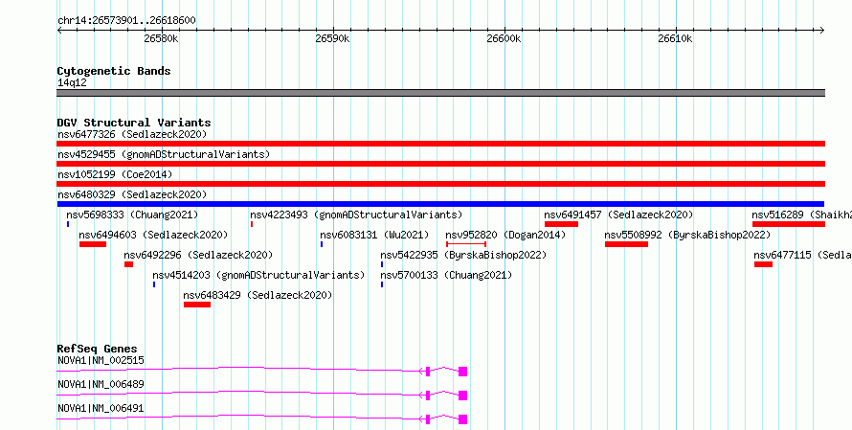852x430 pixels.
Task: Select small red marker under nsv4223493
Action: (252, 224)
